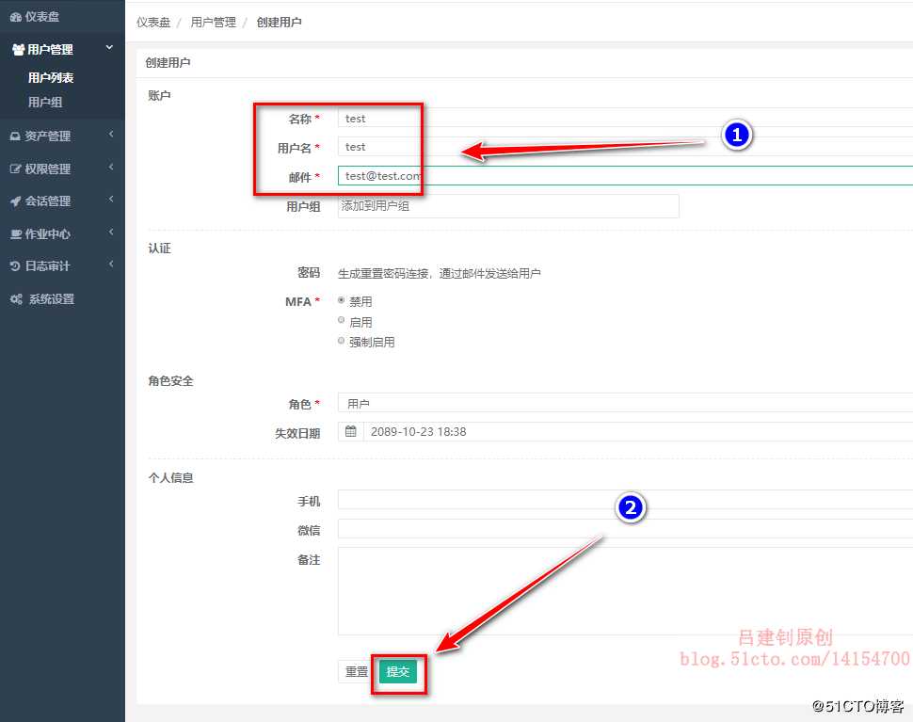Open 仪表盘 in the sidebar

tap(42, 17)
